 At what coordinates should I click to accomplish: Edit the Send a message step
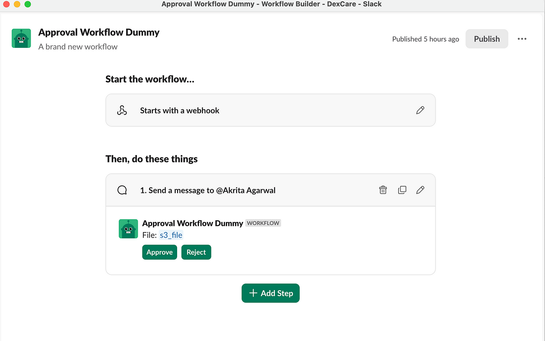click(420, 190)
